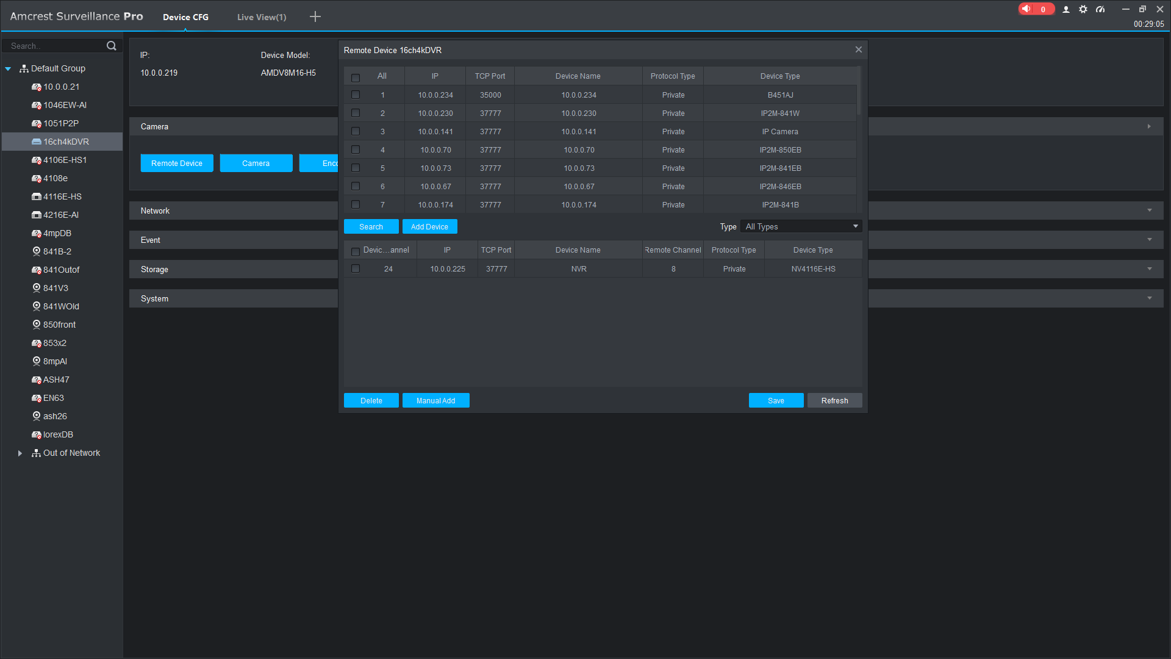Screen dimensions: 1171x659
Task: Check the box for row 10.0.0.70
Action: click(356, 149)
